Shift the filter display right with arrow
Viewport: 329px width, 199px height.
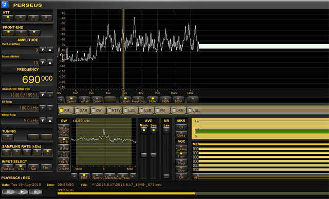coord(133,176)
